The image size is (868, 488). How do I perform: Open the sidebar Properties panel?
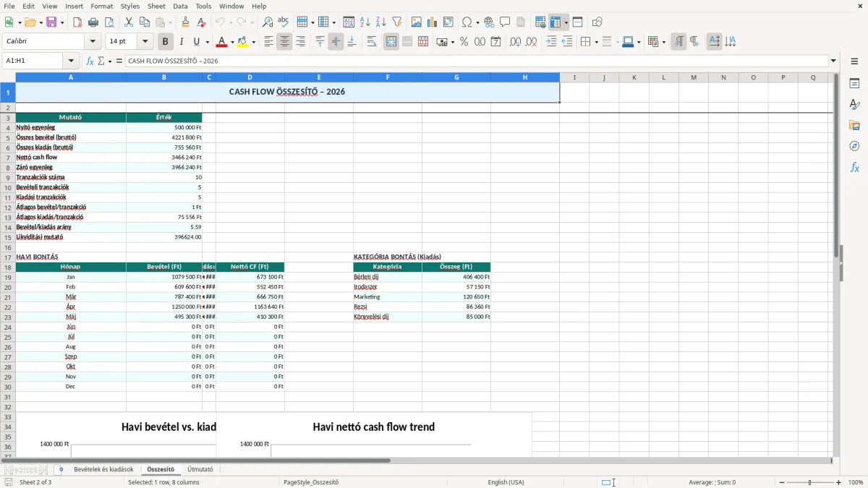pos(854,83)
